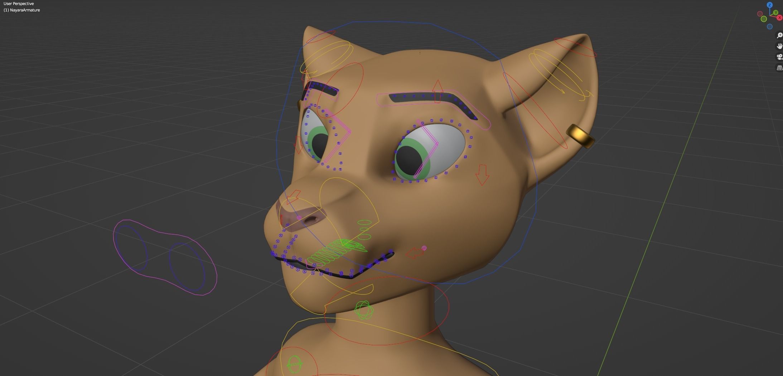The height and width of the screenshot is (376, 783).
Task: Select the left blue circle in eye target
Action: pyautogui.click(x=131, y=248)
